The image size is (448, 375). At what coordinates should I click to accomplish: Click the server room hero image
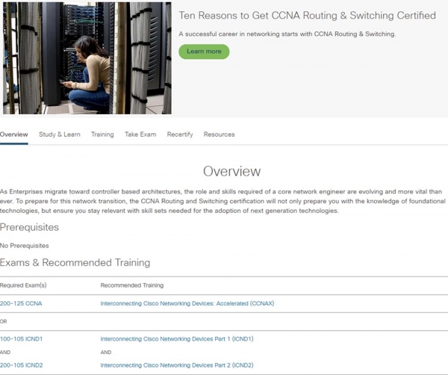[86, 58]
